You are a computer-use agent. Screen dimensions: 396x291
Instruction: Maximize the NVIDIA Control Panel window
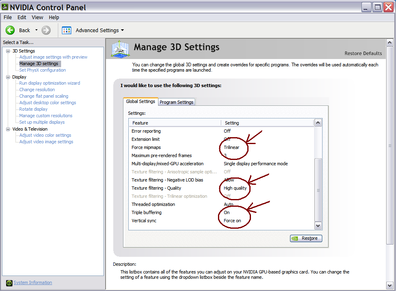[377, 7]
